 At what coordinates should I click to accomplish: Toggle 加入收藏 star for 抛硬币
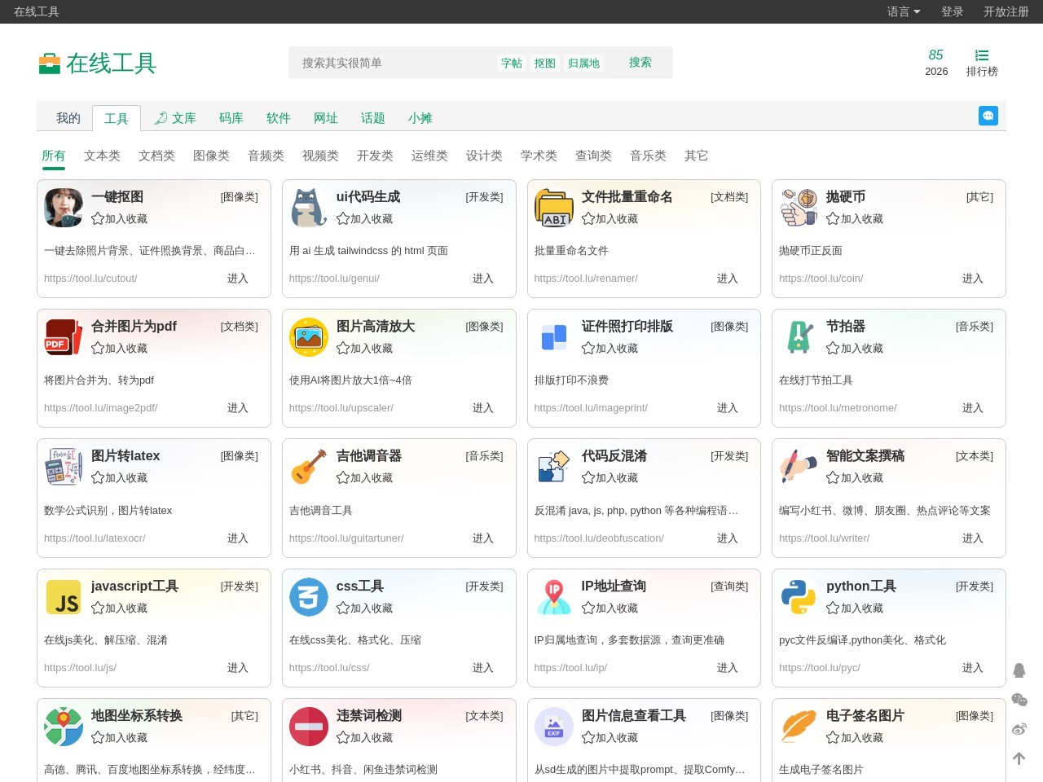click(x=833, y=219)
